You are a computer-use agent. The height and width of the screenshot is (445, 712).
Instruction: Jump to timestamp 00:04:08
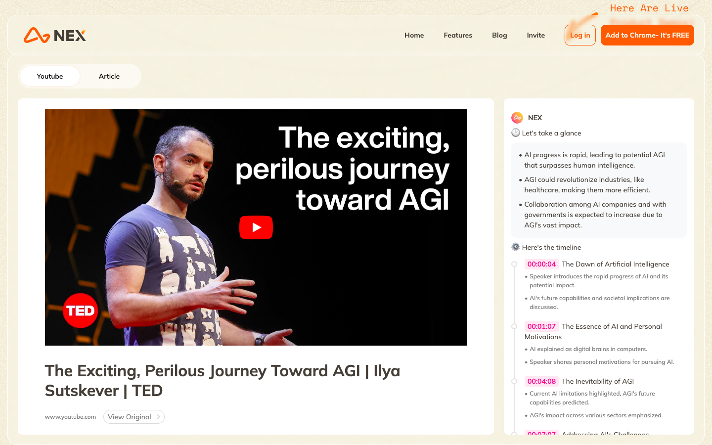541,381
